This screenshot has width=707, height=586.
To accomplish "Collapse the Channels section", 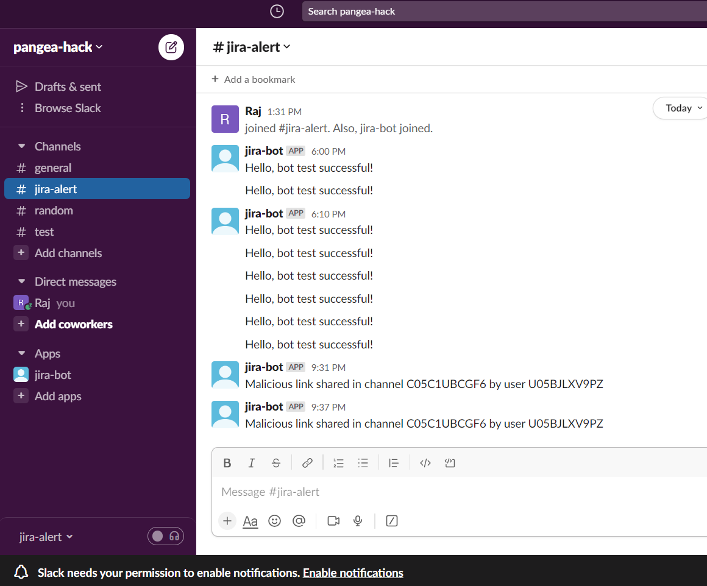I will 21,146.
